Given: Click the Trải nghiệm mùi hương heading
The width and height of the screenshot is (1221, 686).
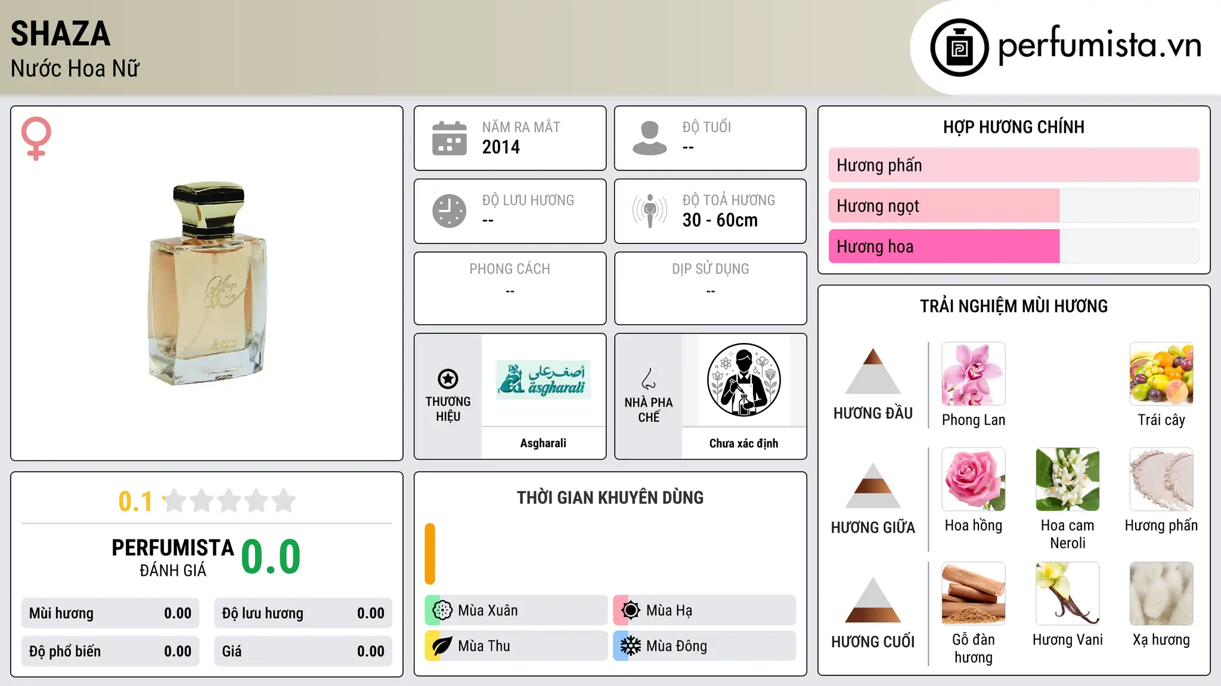Looking at the screenshot, I should coord(1014,306).
